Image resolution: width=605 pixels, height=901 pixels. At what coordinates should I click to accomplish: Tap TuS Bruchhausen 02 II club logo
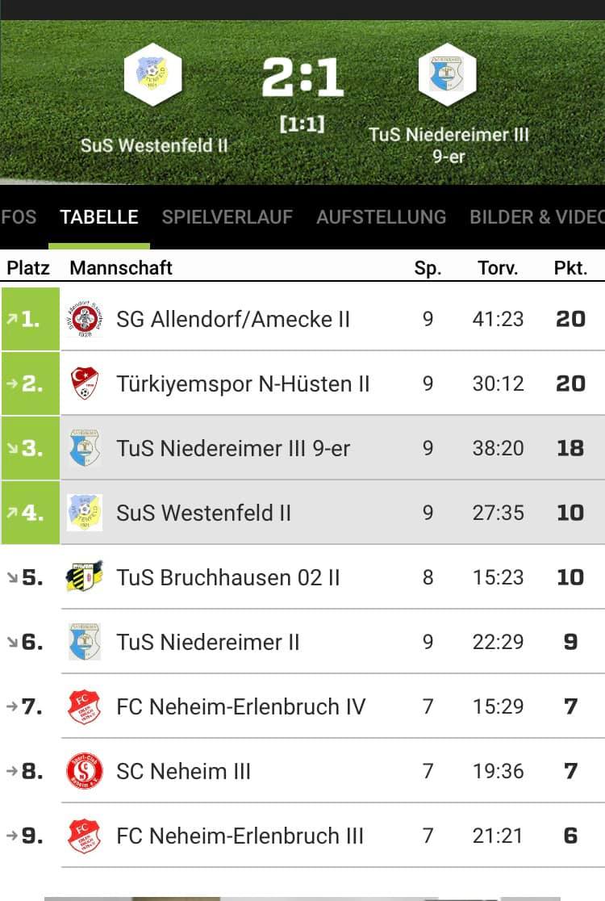(85, 577)
